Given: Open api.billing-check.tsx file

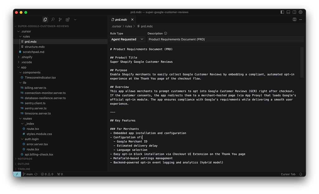Looking at the screenshot, I should 39,155.
